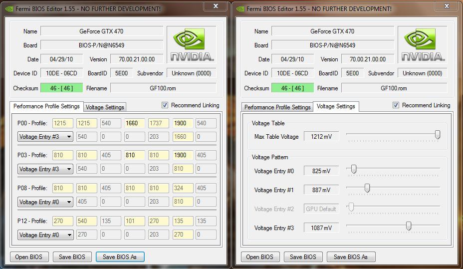Click the Voltage Entry #3 value 1087 mV
Screen dimensions: 463x269
click(x=321, y=228)
